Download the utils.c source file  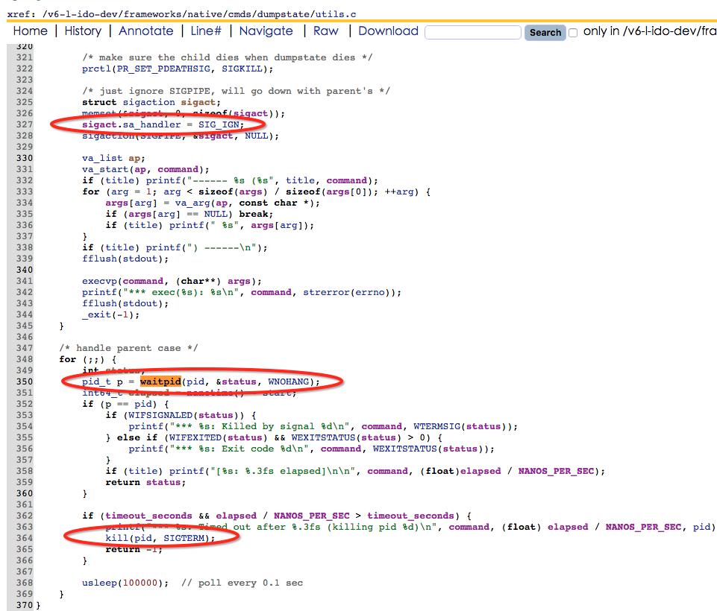pyautogui.click(x=387, y=31)
